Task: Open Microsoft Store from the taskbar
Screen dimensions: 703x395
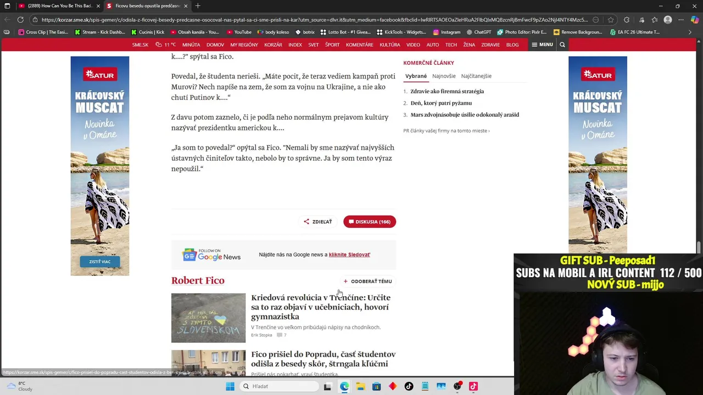Action: [376, 386]
